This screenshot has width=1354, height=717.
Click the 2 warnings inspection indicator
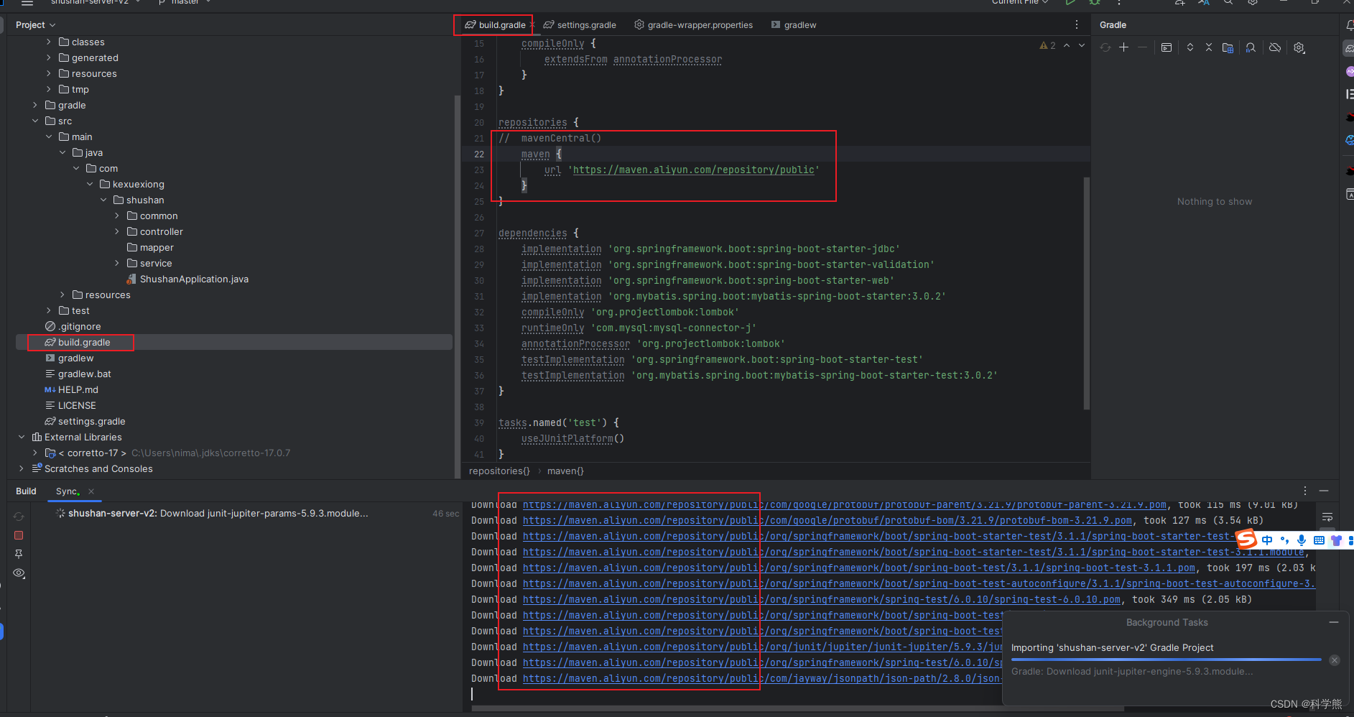coord(1047,45)
